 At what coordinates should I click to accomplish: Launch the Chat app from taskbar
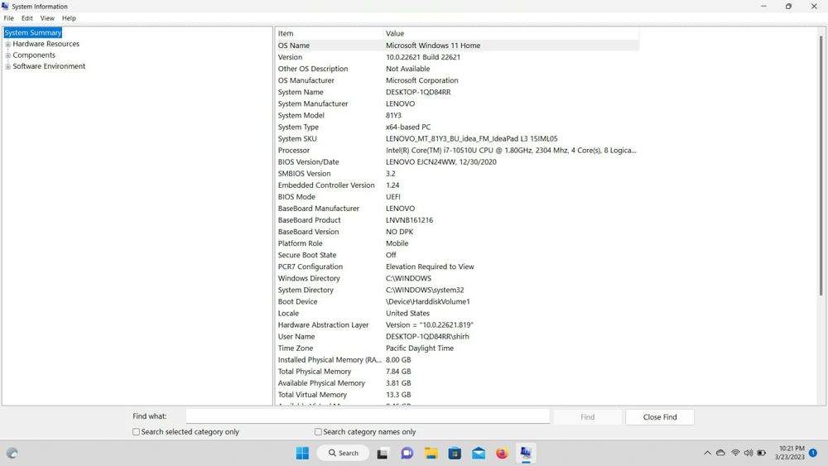coord(407,453)
